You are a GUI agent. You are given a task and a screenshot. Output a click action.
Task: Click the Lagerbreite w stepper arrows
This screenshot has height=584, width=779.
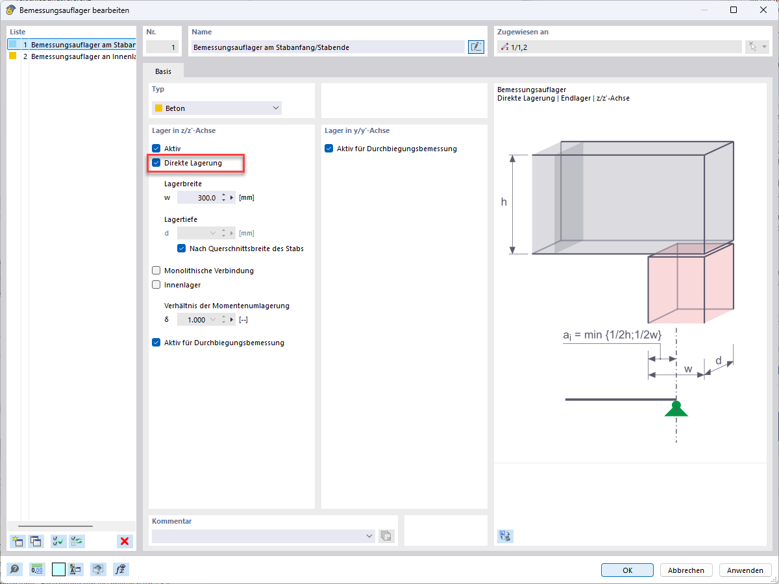coord(223,198)
